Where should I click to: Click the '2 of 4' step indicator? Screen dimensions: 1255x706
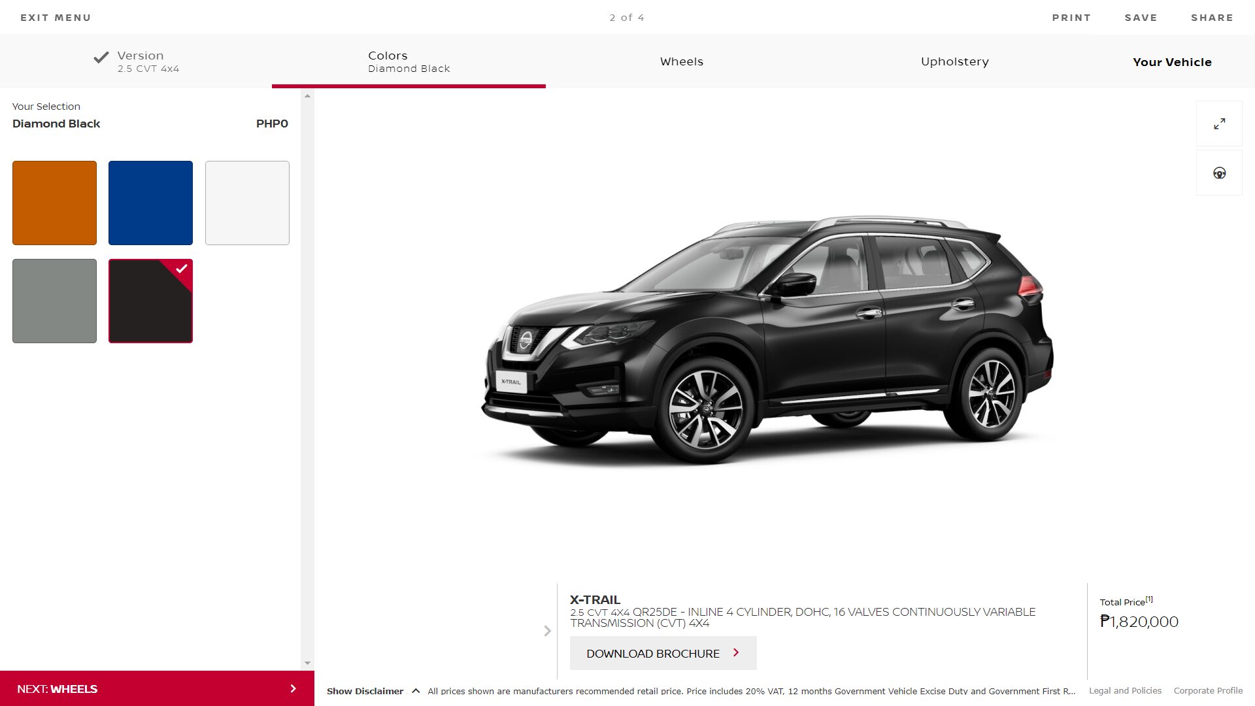click(627, 18)
